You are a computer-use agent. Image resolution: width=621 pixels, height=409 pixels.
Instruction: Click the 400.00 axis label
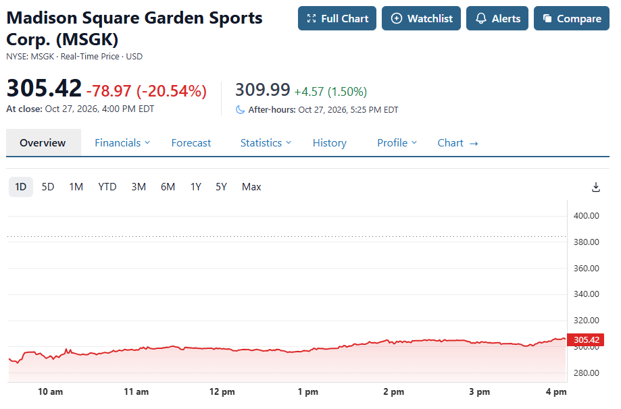coord(586,216)
